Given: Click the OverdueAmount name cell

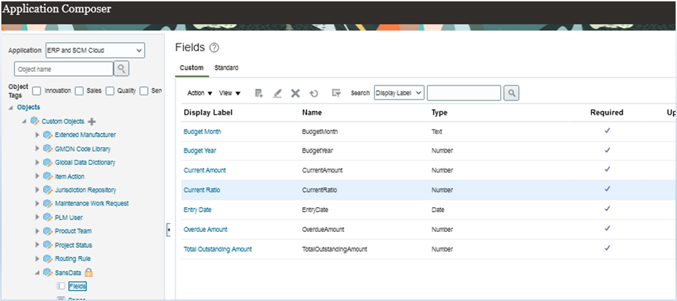Looking at the screenshot, I should [324, 229].
